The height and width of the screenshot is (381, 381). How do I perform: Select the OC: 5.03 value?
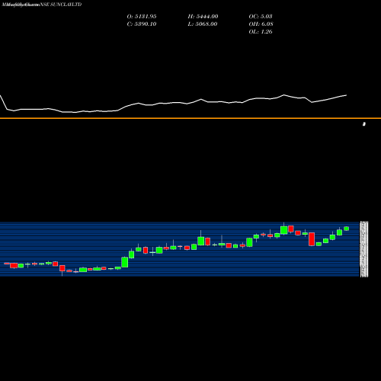point(261,16)
